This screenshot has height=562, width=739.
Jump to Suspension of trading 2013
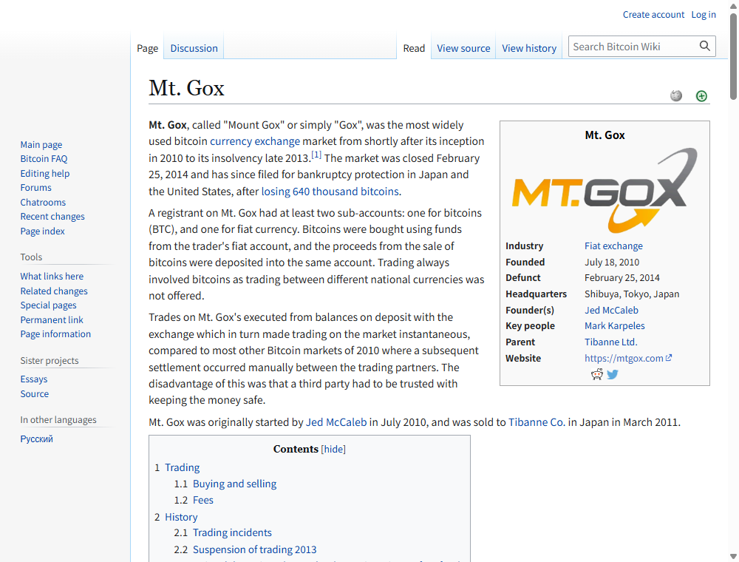click(x=254, y=549)
